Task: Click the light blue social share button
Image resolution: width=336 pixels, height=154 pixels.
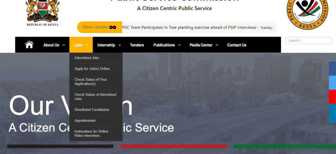Action: tap(332, 83)
